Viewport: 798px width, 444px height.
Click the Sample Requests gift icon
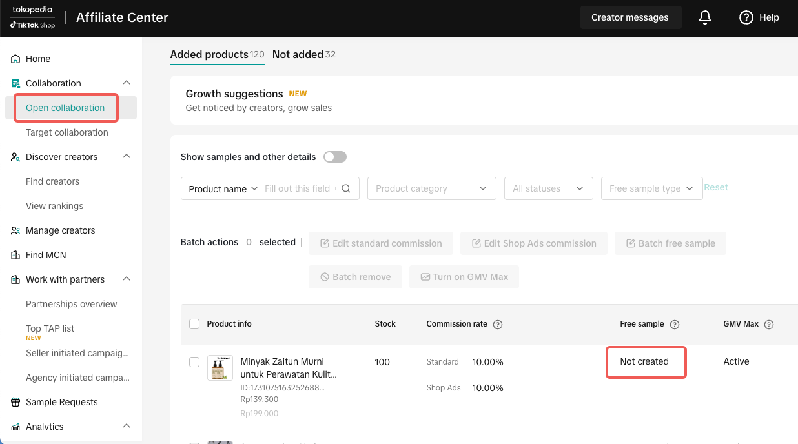tap(15, 402)
